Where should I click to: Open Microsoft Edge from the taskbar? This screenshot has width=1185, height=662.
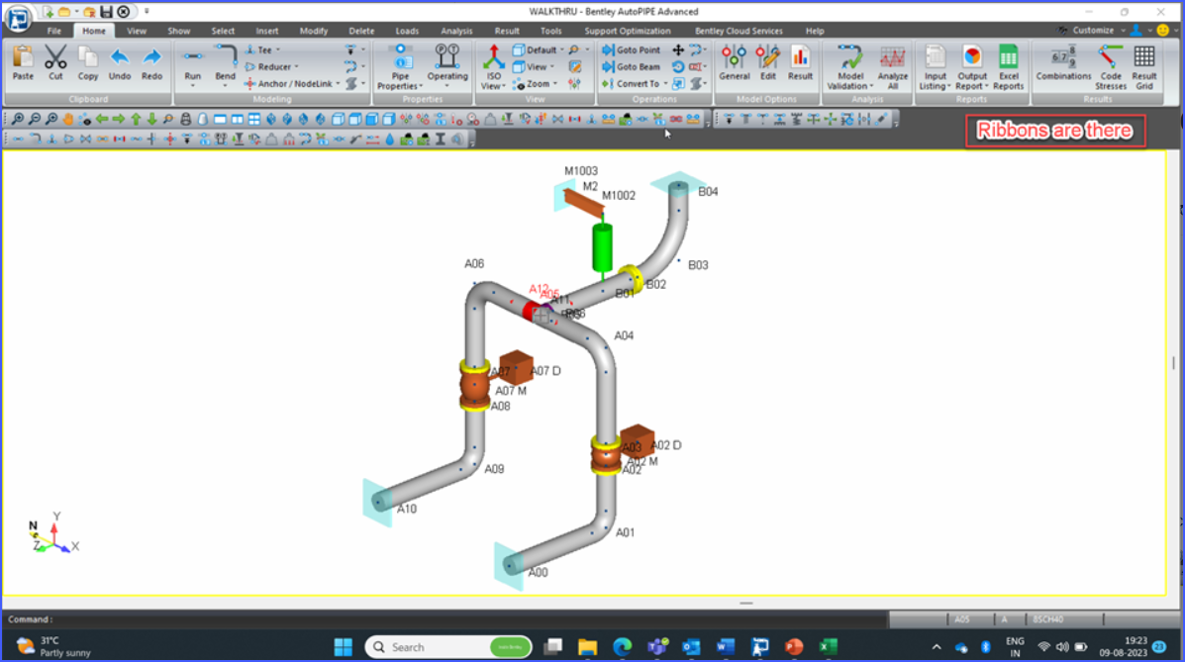[x=622, y=647]
